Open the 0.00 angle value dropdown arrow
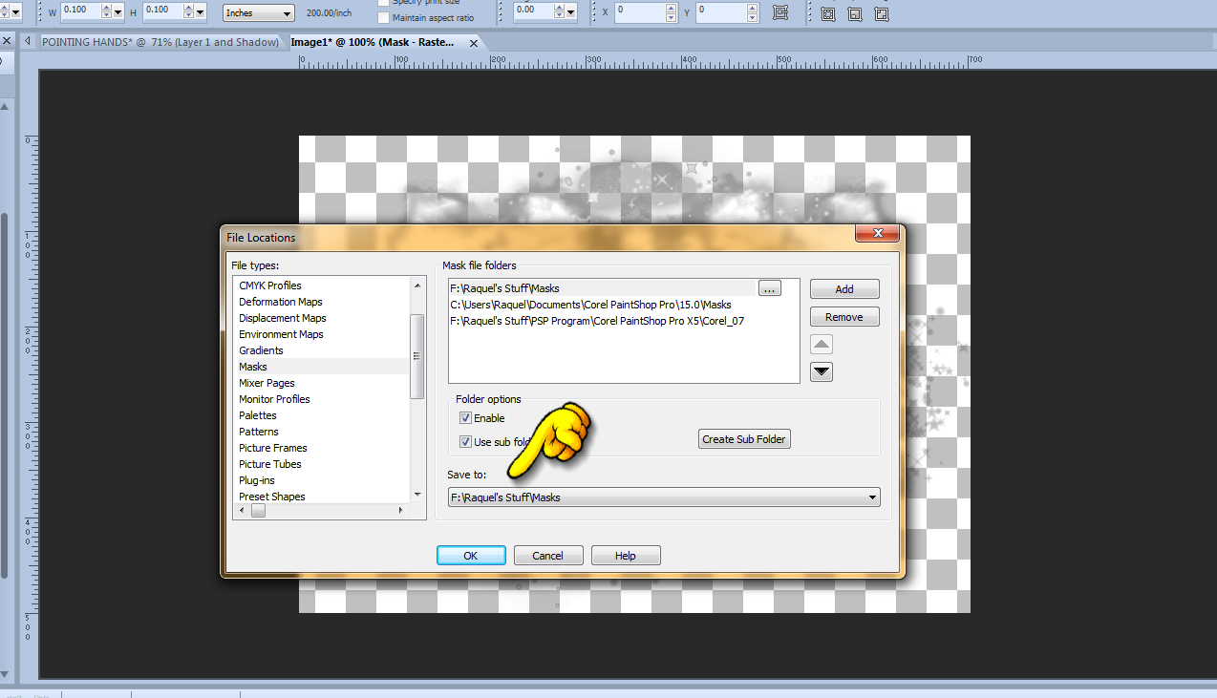The image size is (1217, 698). click(x=571, y=12)
